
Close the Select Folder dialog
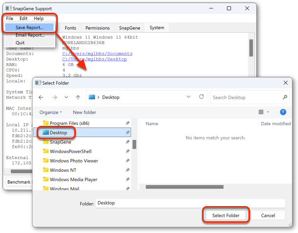coord(285,83)
